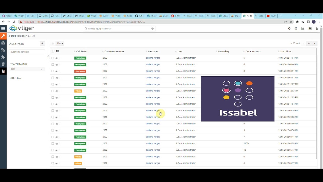323x182 pixels.
Task: Click the quick create plus icon
Action: 289,29
